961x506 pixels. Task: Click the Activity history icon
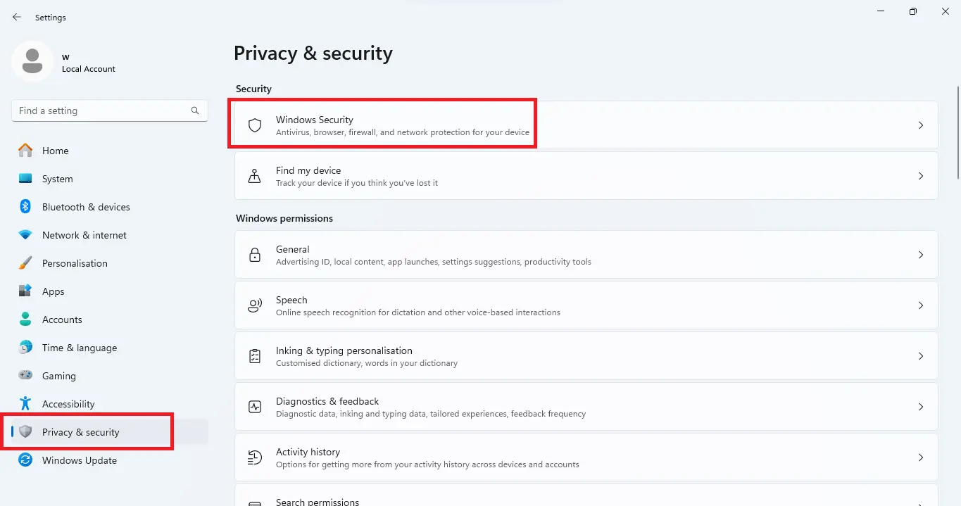pyautogui.click(x=255, y=457)
